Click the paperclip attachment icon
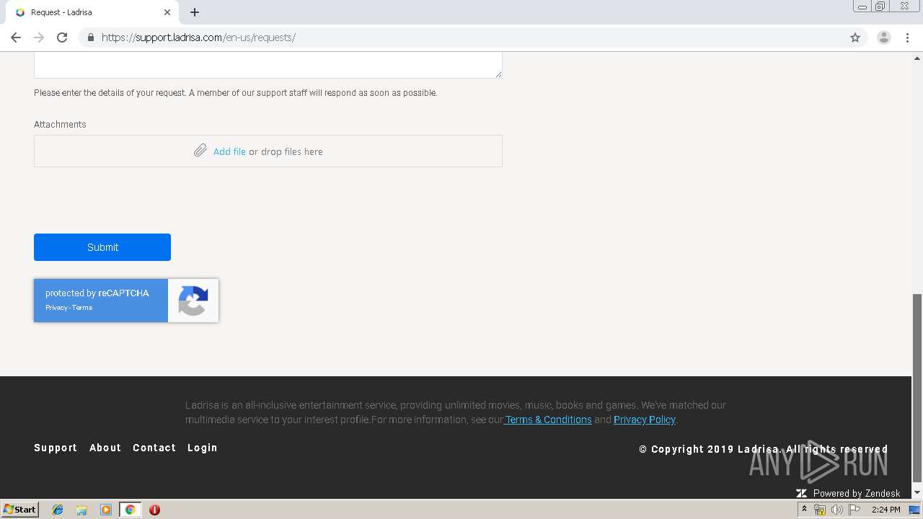Viewport: 923px width, 519px height. pos(200,151)
